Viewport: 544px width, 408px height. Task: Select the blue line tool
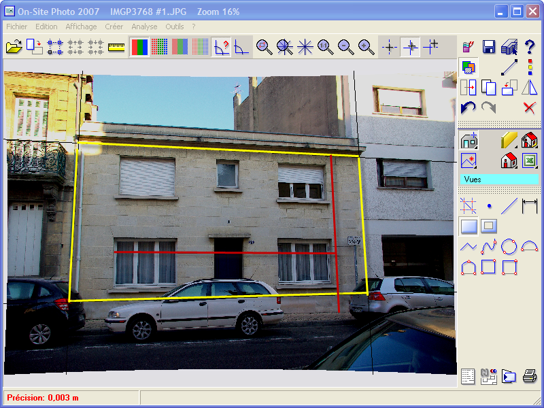[509, 206]
